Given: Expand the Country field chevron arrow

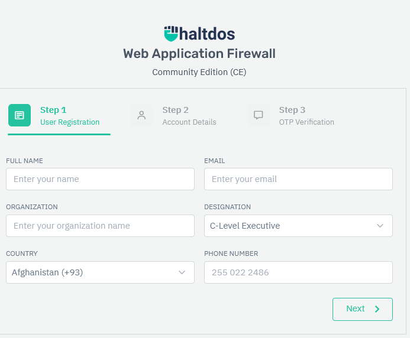Looking at the screenshot, I should pos(182,272).
